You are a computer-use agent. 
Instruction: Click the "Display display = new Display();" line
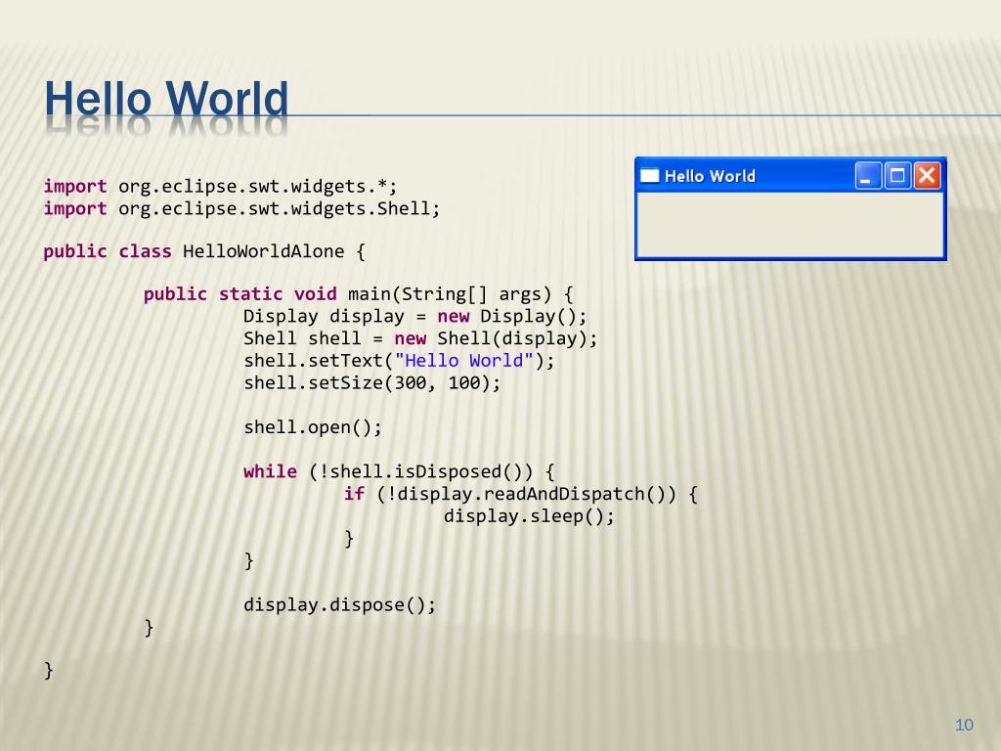point(414,317)
